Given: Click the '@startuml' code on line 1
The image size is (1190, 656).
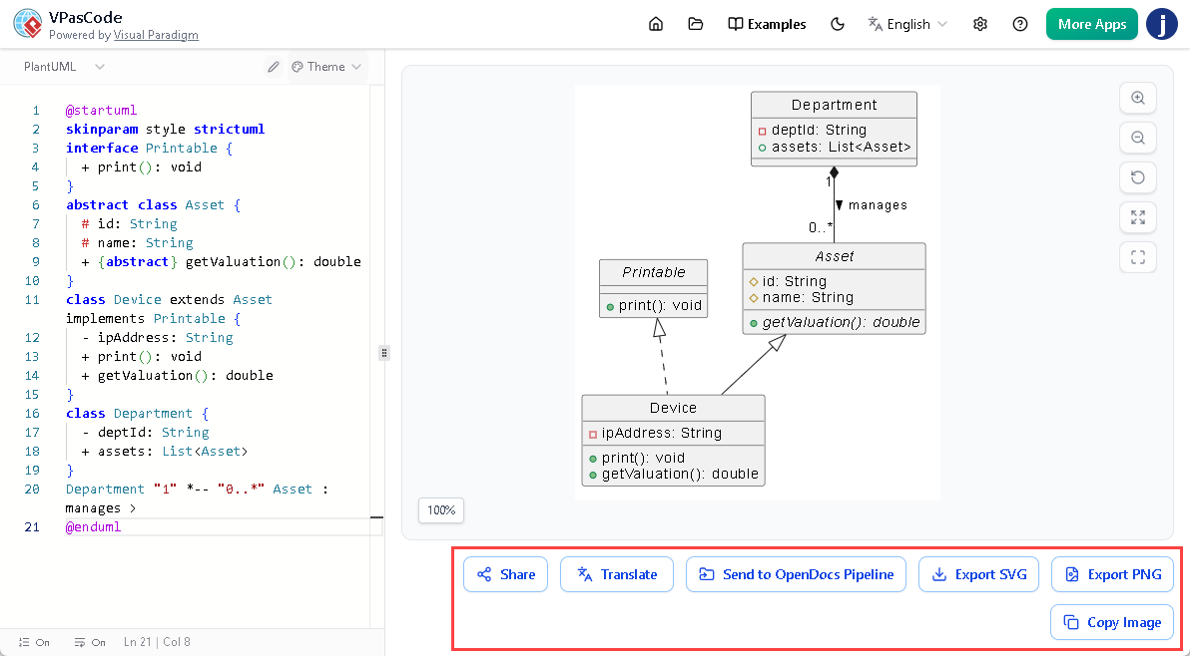Looking at the screenshot, I should click(101, 111).
